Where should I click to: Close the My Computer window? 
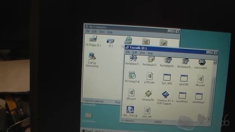click(177, 32)
